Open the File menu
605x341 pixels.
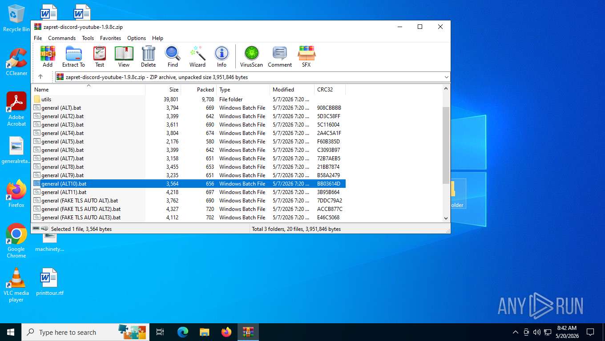pos(38,38)
